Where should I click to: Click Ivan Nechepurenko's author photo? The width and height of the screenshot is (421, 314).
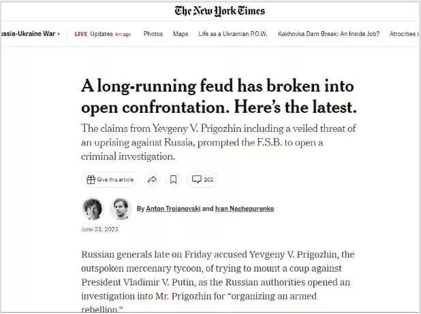tap(120, 209)
